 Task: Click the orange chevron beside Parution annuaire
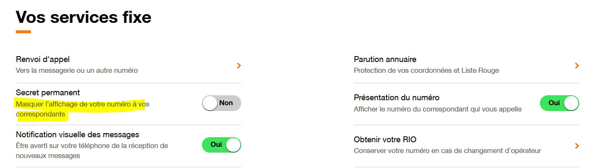click(577, 65)
